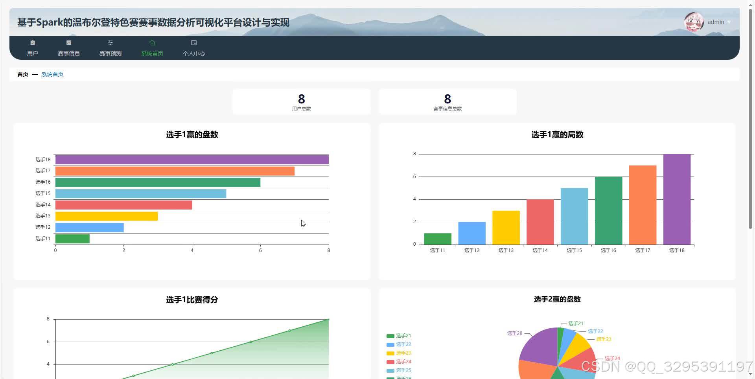Screen dimensions: 755x379
Task: Click the 系统首页 breadcrumb link
Action: (52, 74)
